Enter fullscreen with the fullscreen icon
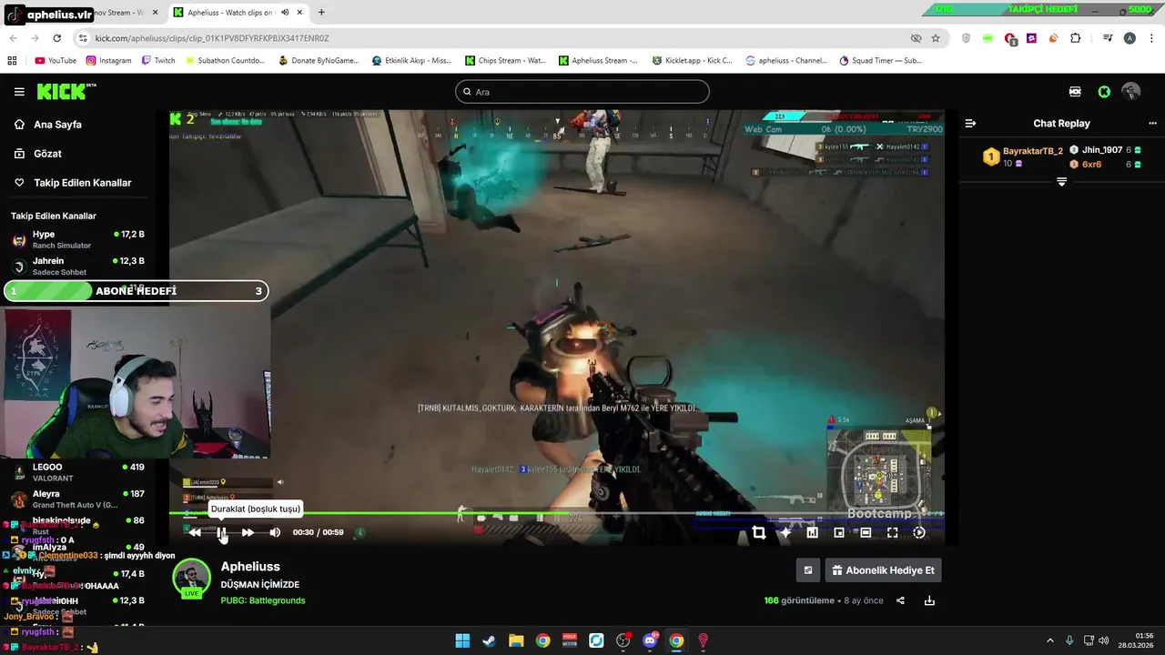Viewport: 1165px width, 655px height. pos(892,533)
